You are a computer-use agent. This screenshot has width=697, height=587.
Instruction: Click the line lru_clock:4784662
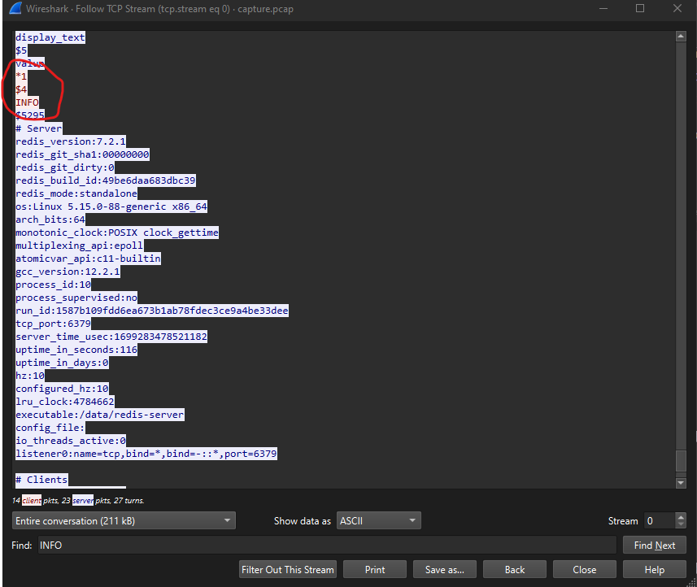65,402
